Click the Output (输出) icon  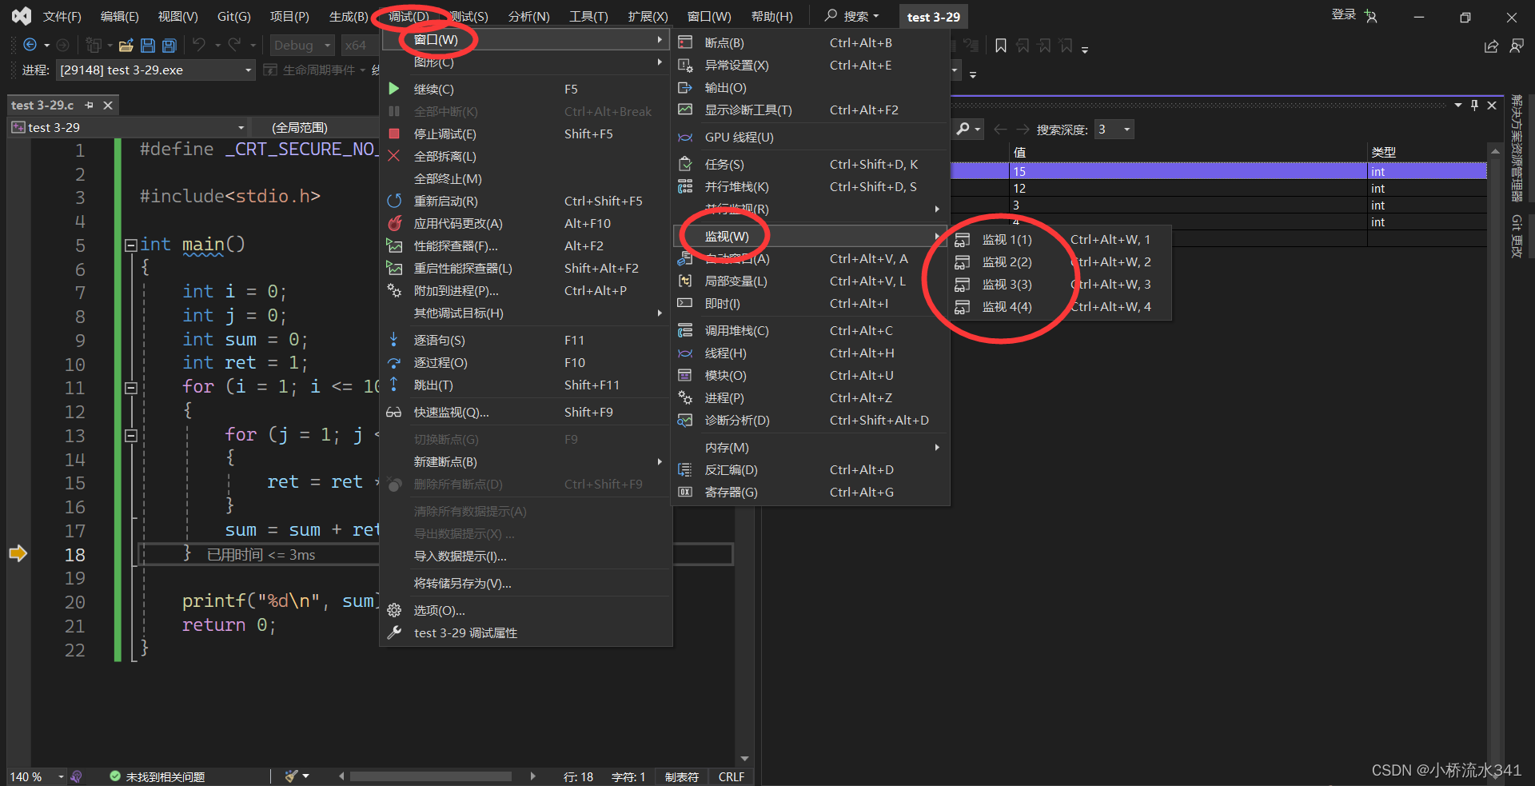685,87
